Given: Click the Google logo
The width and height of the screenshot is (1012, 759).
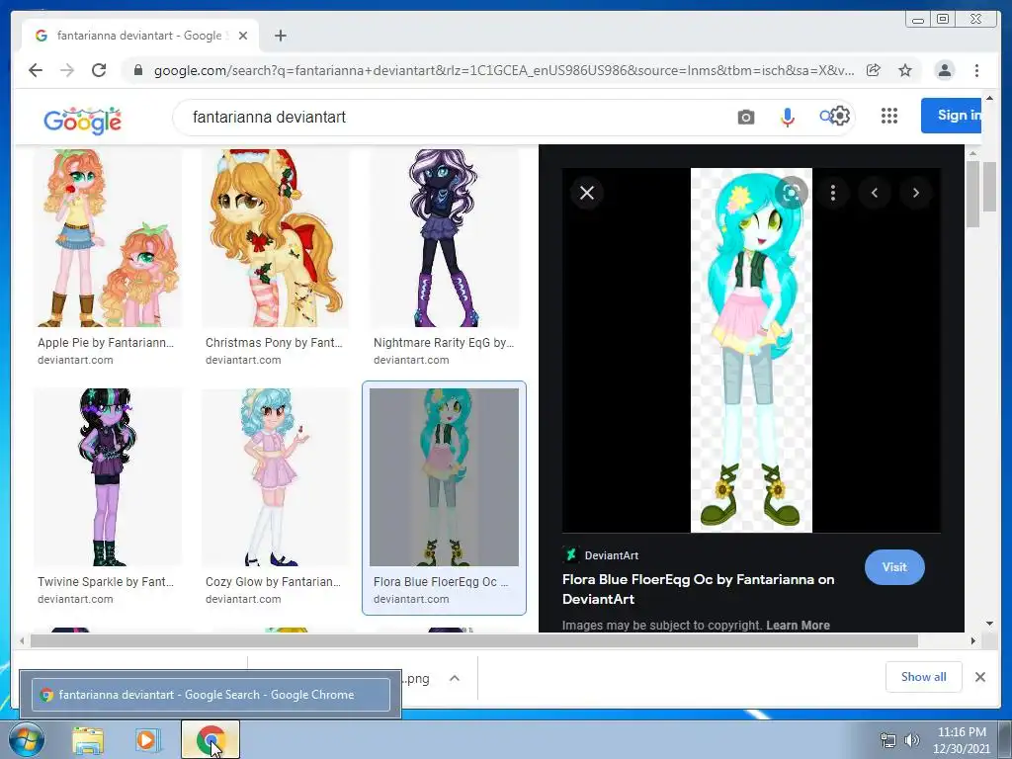Looking at the screenshot, I should pyautogui.click(x=82, y=120).
